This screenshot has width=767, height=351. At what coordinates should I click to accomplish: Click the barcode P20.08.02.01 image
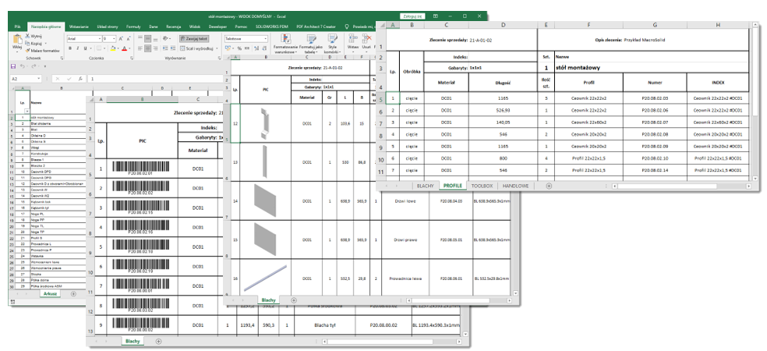coord(140,168)
